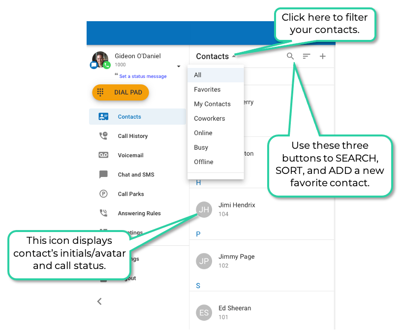Screen dimensions: 402x335
Task: Collapse the sidebar with left chevron
Action: point(99,301)
